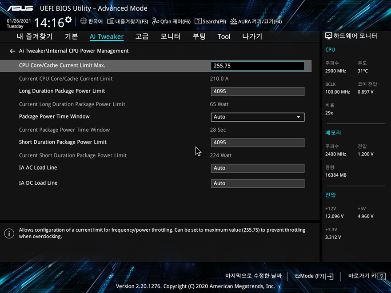
Task: Click the info icon beside help text
Action: (x=9, y=234)
